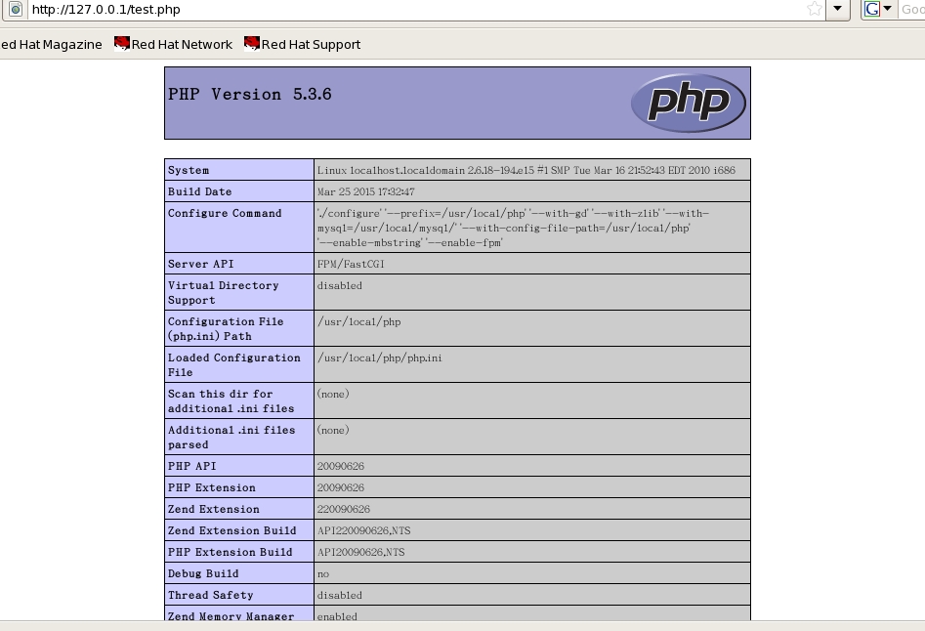Click the /usr/local/php path value
The height and width of the screenshot is (631, 925).
click(x=358, y=322)
